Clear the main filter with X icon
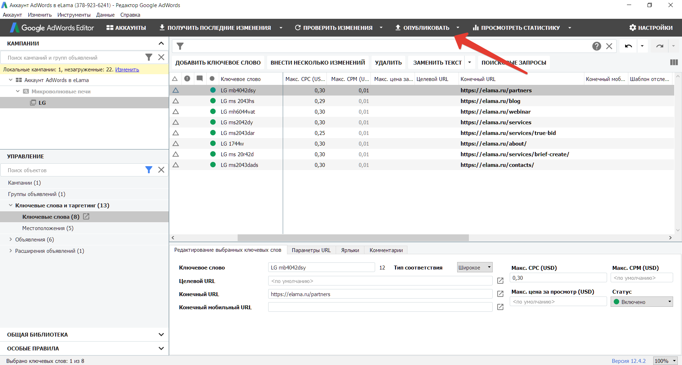This screenshot has height=365, width=682. (609, 46)
